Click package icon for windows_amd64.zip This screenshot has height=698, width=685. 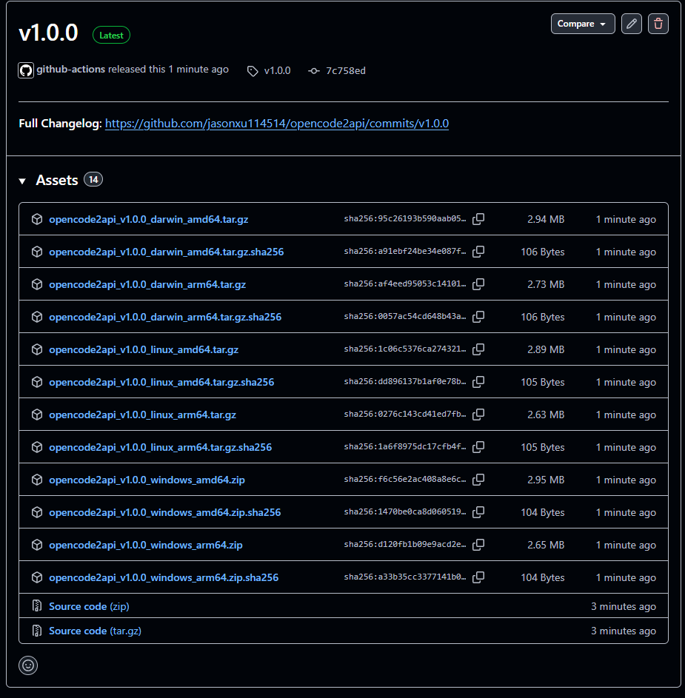(37, 480)
